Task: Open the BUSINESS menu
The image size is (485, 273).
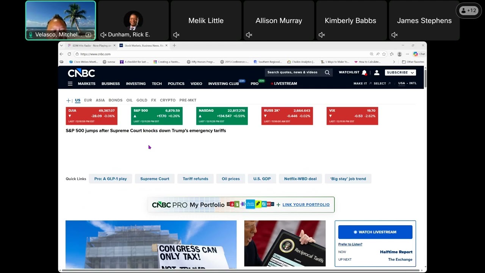Action: (111, 84)
